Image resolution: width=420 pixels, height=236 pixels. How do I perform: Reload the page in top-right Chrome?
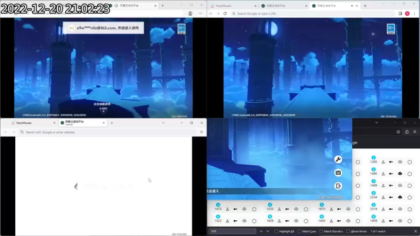click(225, 14)
